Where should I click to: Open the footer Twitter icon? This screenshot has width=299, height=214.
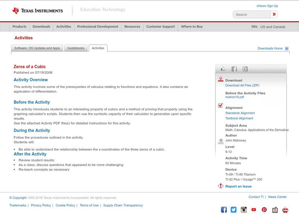234,210
